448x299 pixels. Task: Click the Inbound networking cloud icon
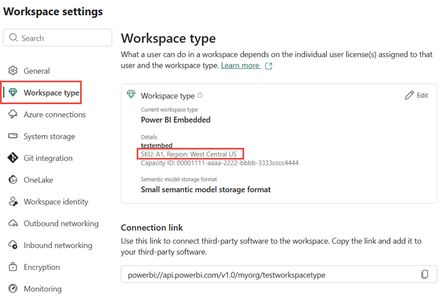click(13, 245)
